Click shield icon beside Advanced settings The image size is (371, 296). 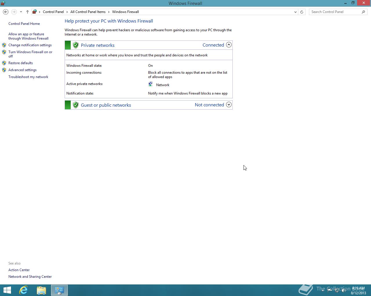(x=4, y=70)
